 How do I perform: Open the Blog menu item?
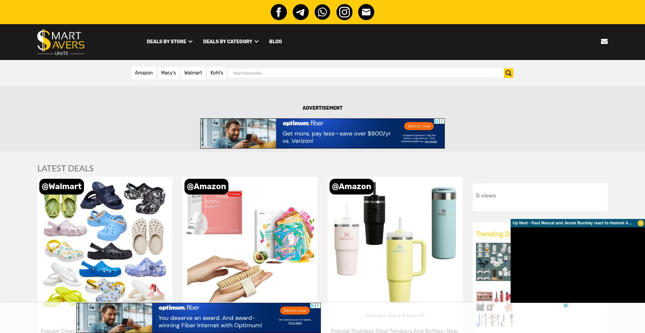[x=275, y=42]
